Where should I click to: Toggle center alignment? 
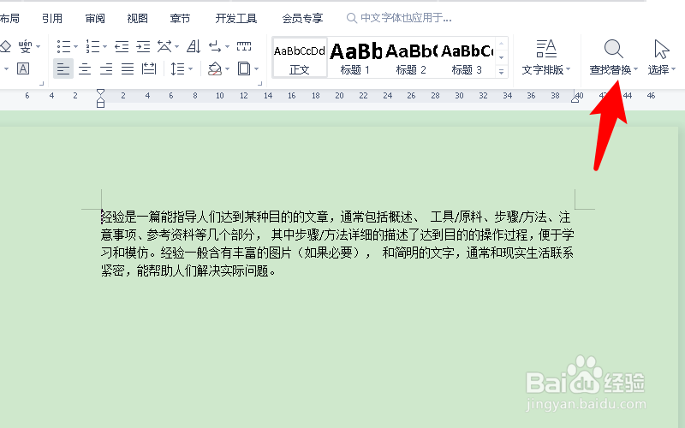pyautogui.click(x=85, y=68)
